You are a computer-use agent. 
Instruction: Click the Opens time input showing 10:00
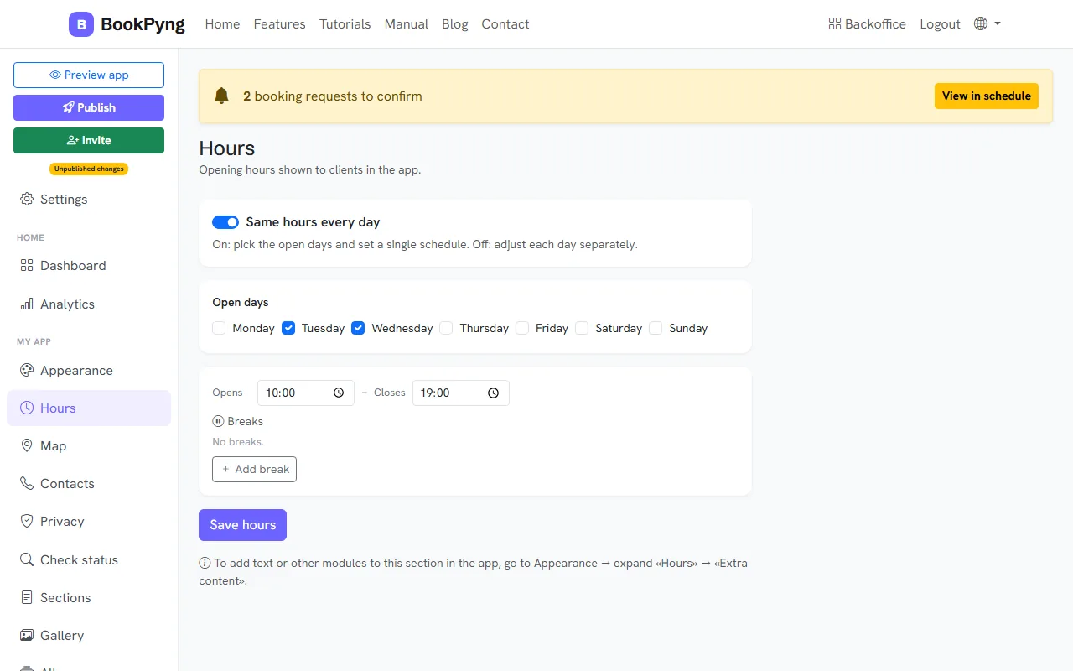tap(305, 393)
